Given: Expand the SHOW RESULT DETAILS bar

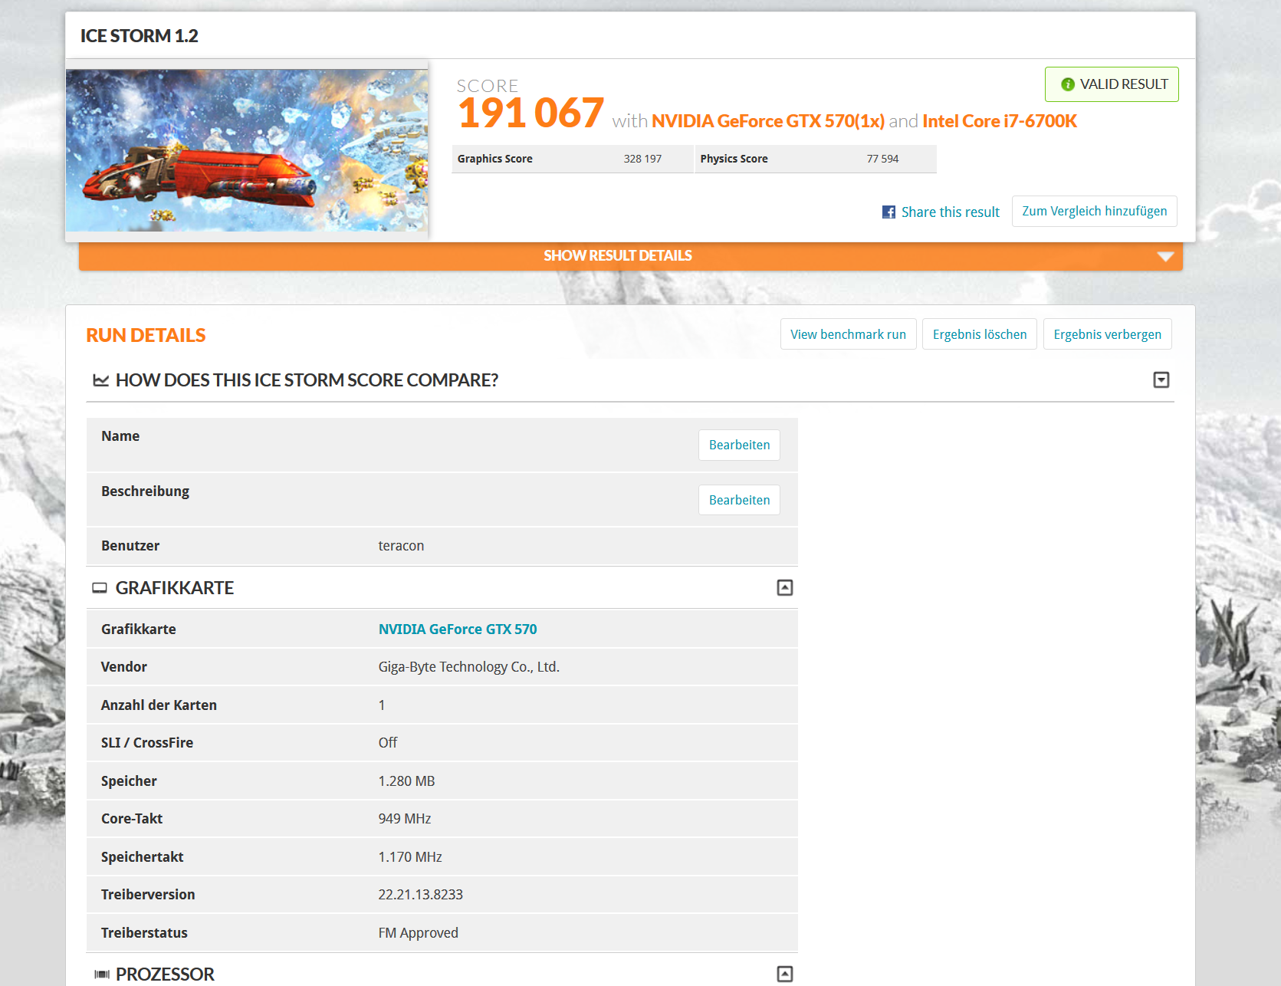Looking at the screenshot, I should tap(630, 256).
